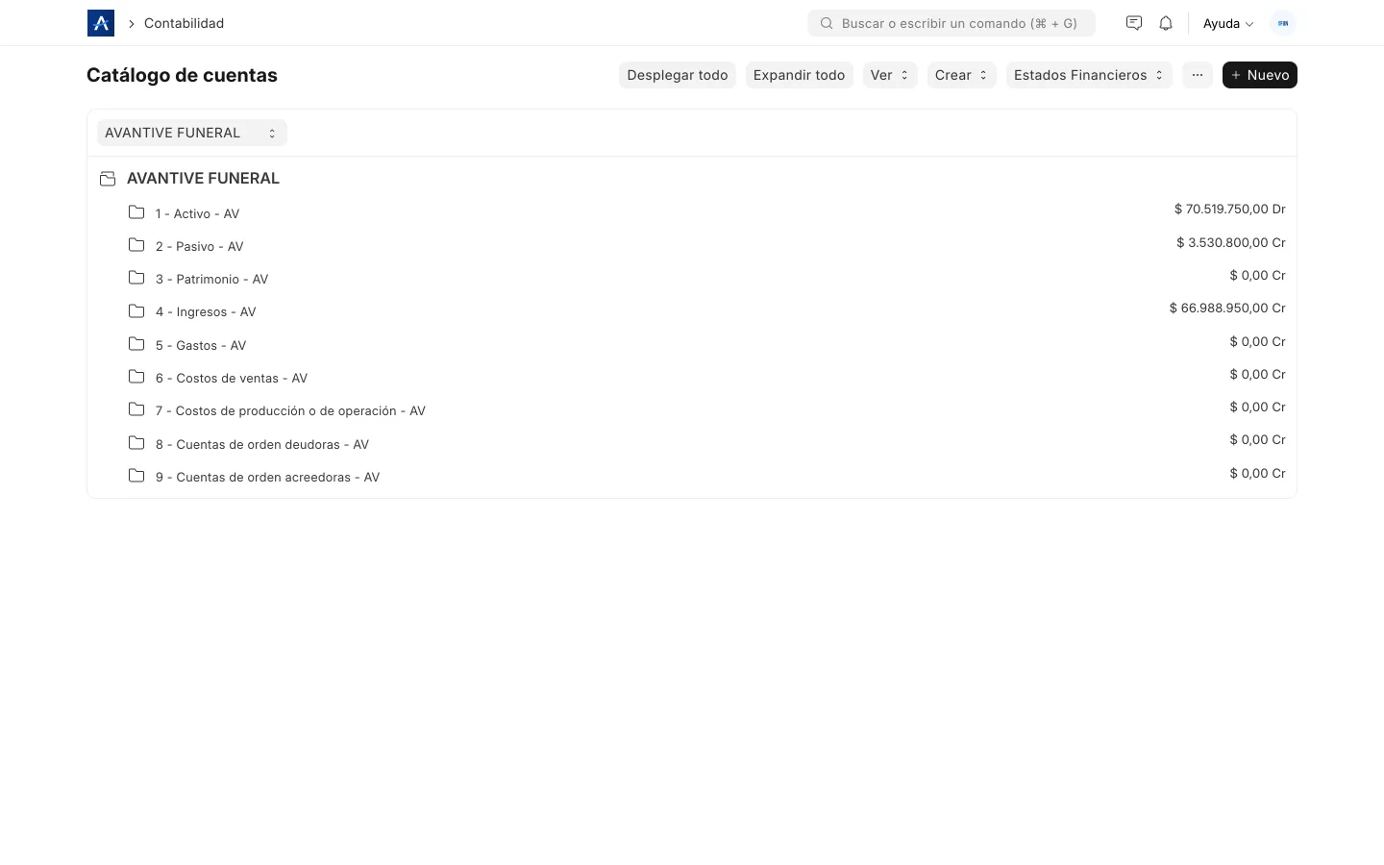Screen dimensions: 1384x865
Task: Click folder icon of 5 - Gastos - AV
Action: (x=136, y=344)
